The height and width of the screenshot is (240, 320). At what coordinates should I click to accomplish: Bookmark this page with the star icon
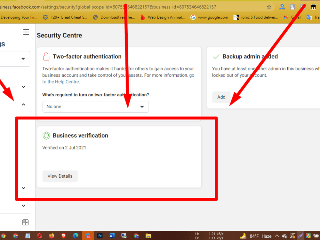click(269, 7)
